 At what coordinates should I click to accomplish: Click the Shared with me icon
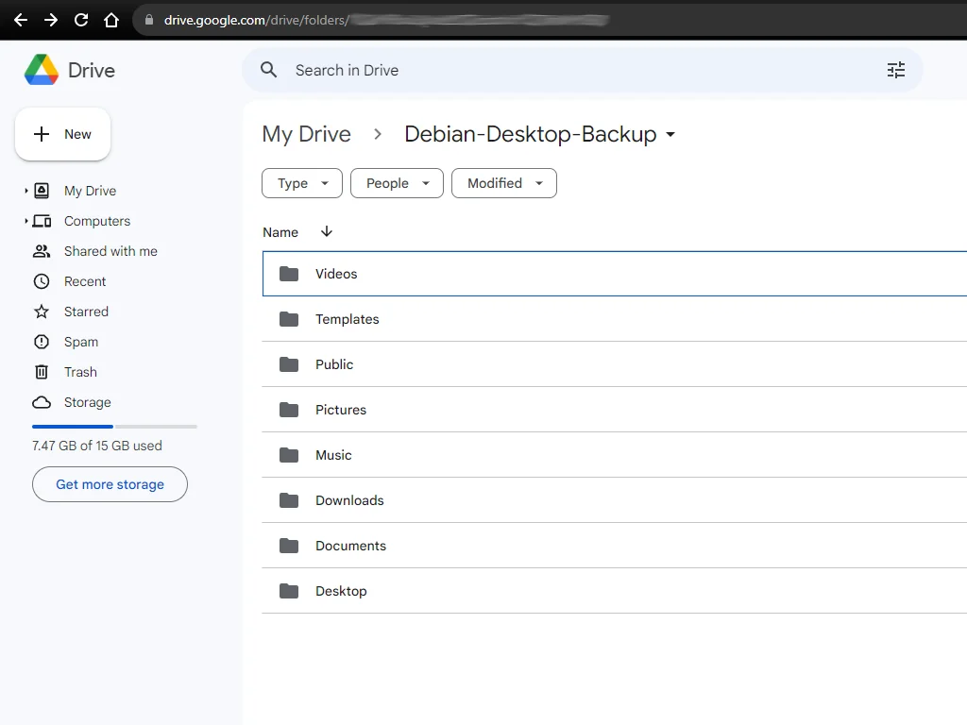coord(42,251)
